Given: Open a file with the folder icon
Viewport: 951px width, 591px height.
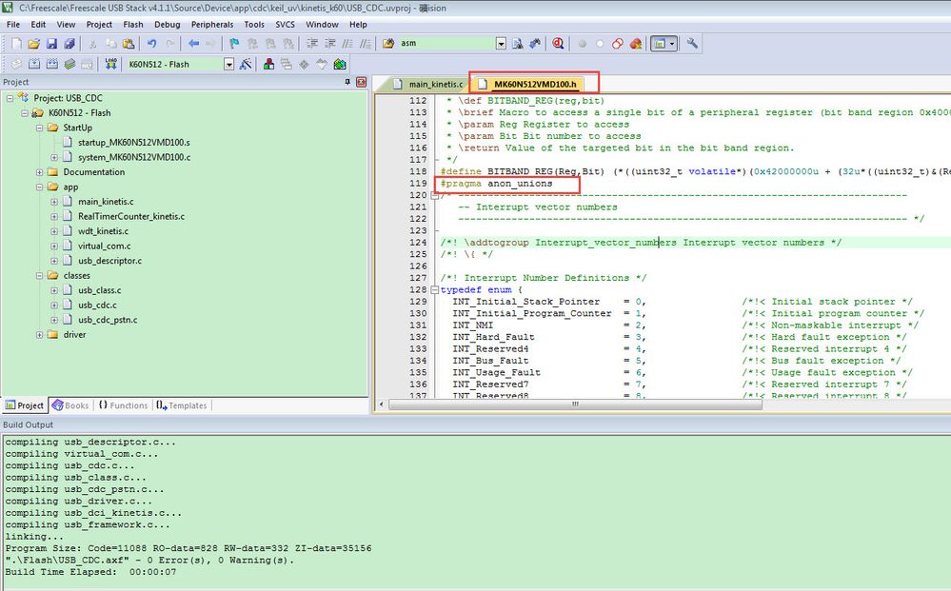Looking at the screenshot, I should (34, 44).
